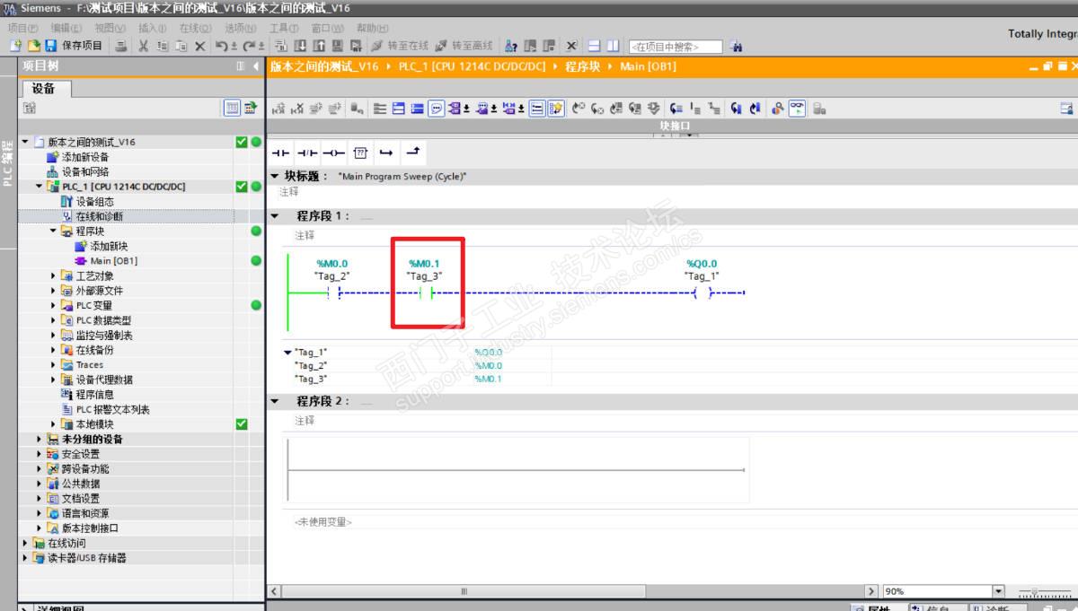The height and width of the screenshot is (611, 1078).
Task: Toggle monitoring with the glasses icon
Action: (x=797, y=109)
